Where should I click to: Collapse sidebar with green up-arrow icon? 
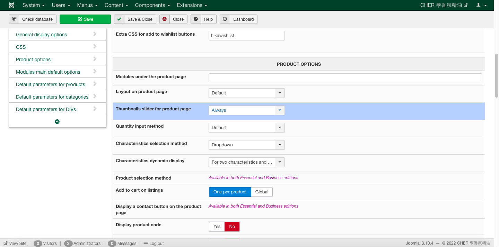point(57,121)
